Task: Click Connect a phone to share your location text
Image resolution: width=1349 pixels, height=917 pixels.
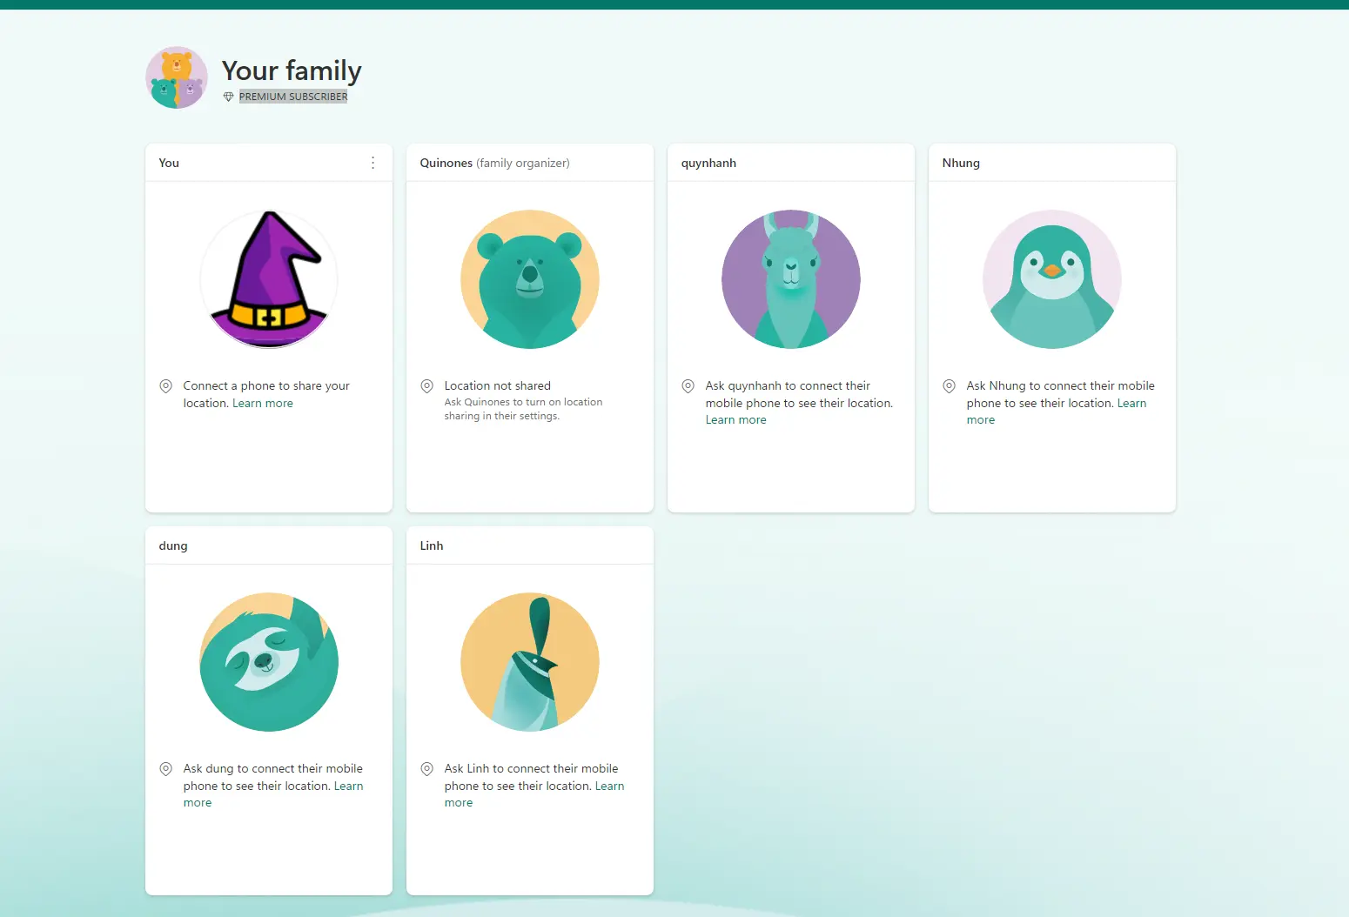Action: click(266, 394)
